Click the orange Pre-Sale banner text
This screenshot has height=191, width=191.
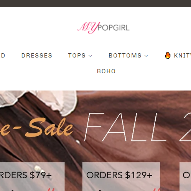[36, 127]
